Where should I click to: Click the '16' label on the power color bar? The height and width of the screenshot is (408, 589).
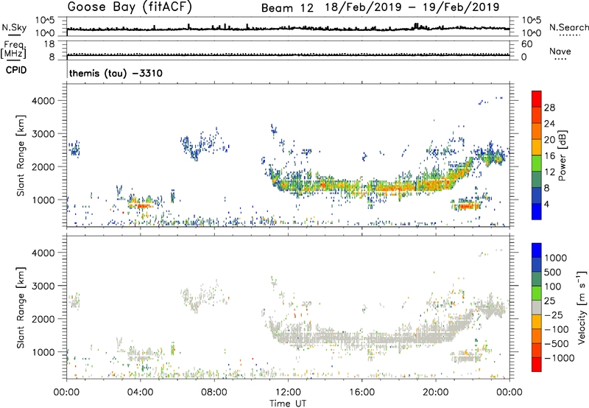(549, 156)
